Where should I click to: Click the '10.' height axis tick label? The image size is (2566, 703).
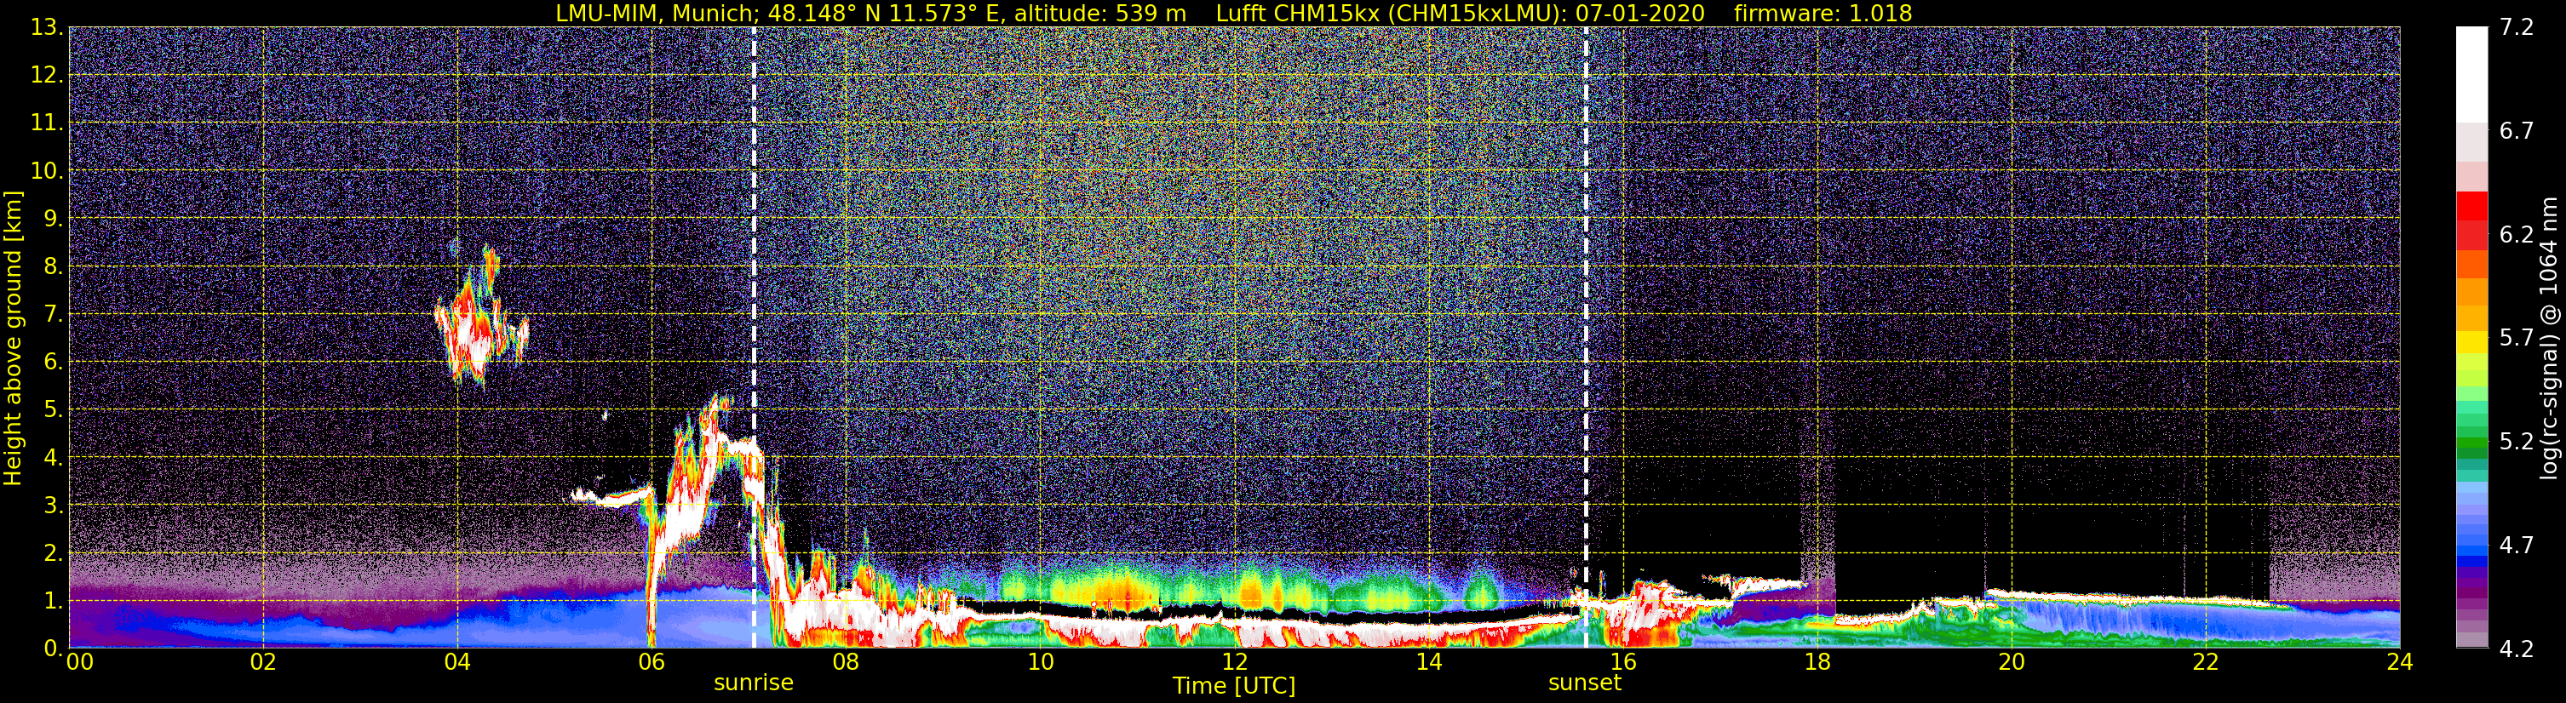(47, 170)
